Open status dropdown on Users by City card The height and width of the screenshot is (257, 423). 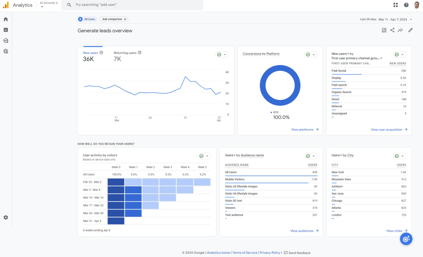point(399,156)
